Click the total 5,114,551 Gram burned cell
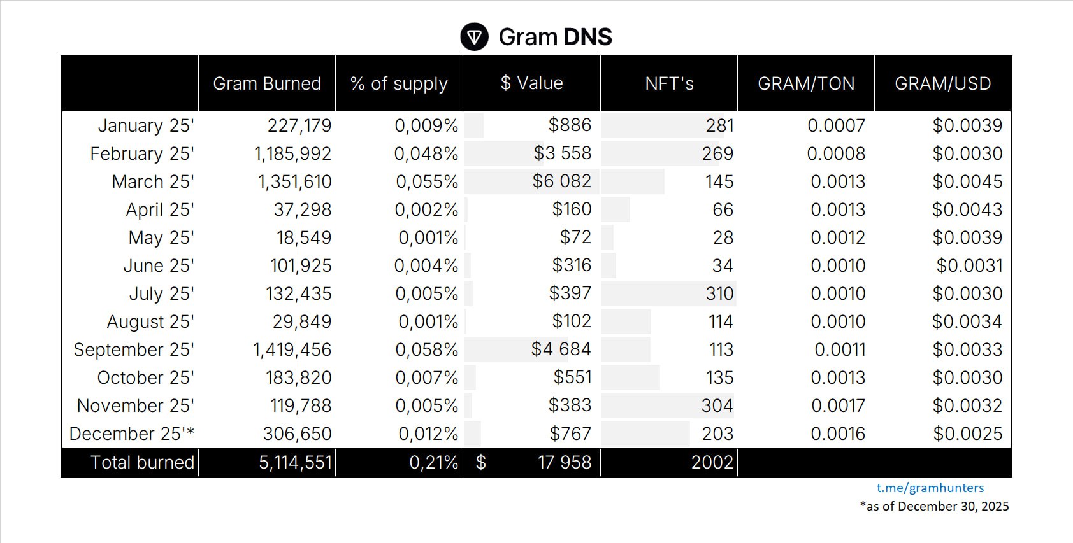 pos(295,462)
